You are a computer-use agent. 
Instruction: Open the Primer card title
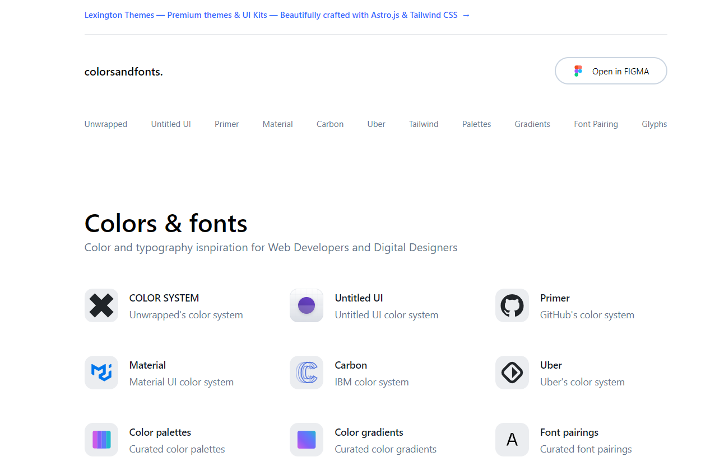coord(555,298)
